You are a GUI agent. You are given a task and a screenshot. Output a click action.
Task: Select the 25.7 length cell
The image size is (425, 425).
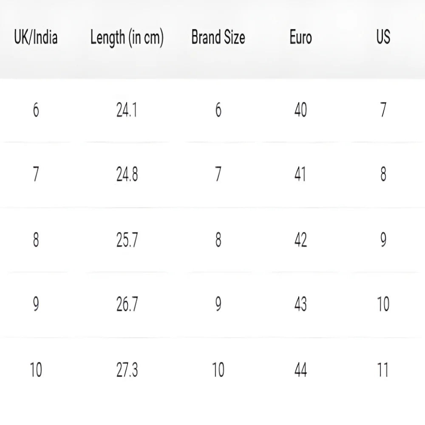(x=127, y=240)
